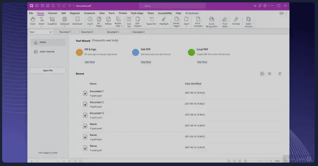Screen dimensions: 318x166
Task: Sort recent files by Date Modified header
Action: click(193, 84)
